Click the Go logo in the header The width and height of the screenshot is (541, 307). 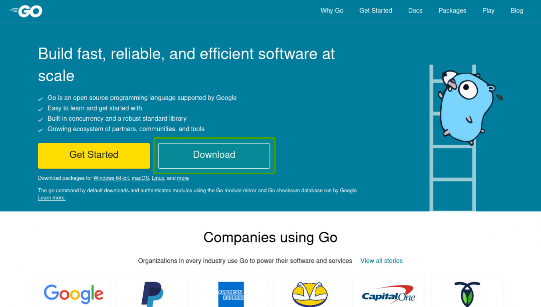point(26,11)
